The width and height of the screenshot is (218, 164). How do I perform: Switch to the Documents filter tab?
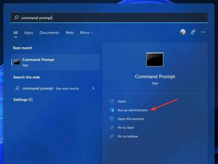[x=49, y=33]
